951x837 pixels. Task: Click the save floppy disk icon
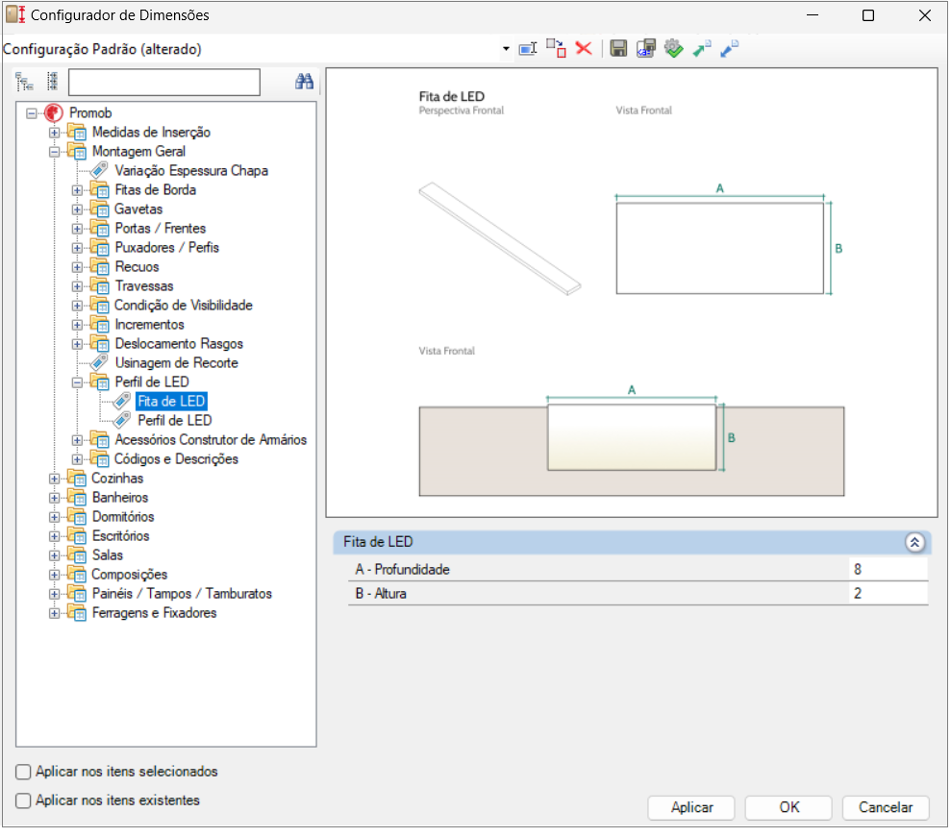pos(619,49)
